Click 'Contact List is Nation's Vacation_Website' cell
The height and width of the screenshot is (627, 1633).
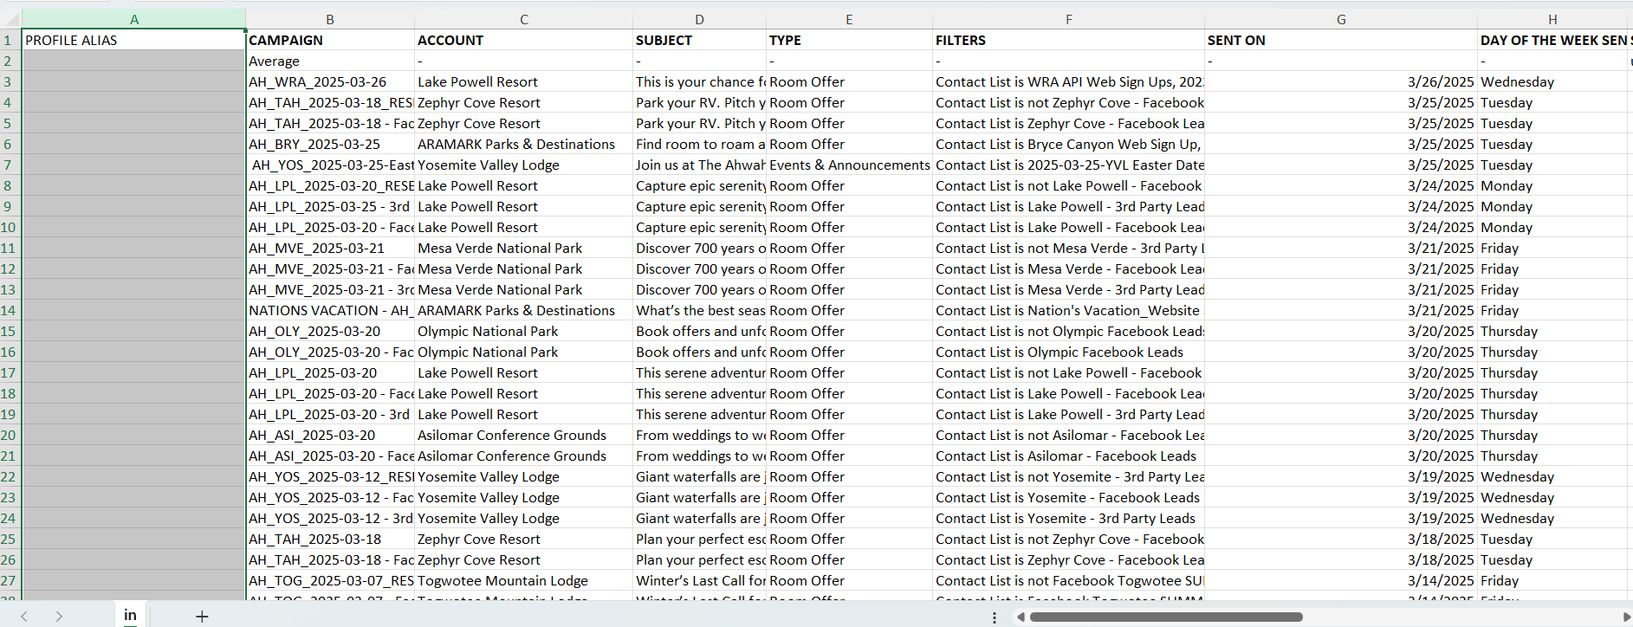1068,310
